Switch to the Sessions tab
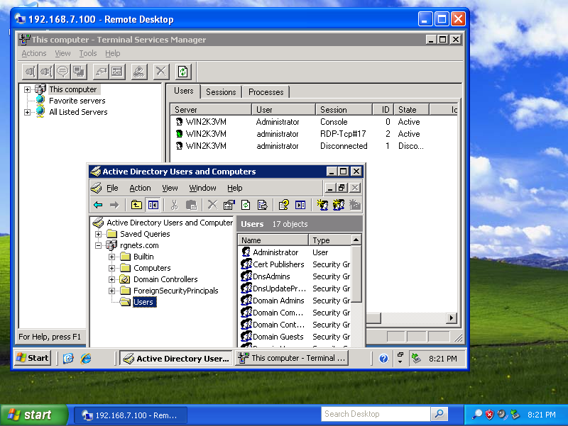The width and height of the screenshot is (568, 426). coord(221,92)
